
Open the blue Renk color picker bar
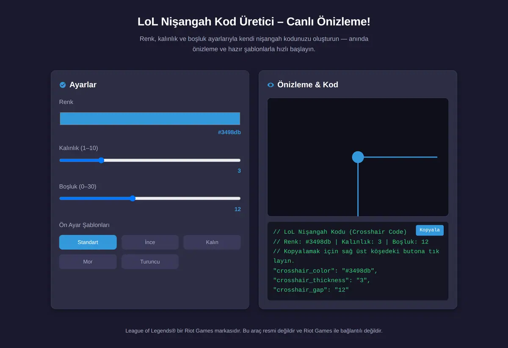[150, 119]
